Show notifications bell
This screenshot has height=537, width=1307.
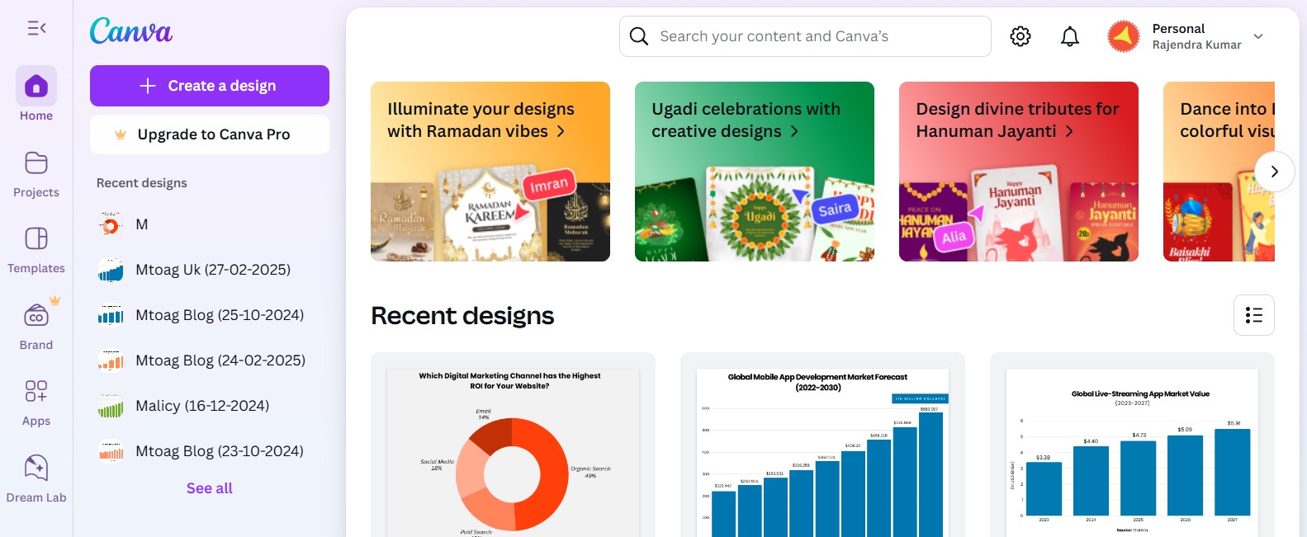[1070, 36]
